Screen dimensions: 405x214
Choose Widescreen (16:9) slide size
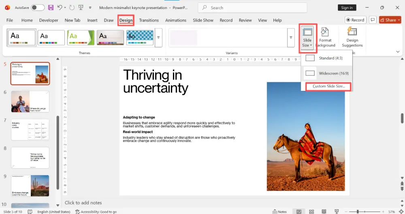(x=326, y=73)
